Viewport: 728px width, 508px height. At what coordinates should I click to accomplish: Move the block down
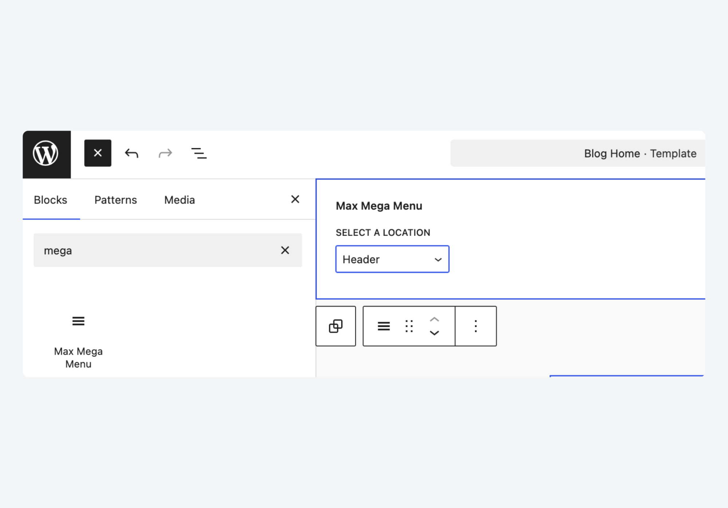[x=434, y=333]
